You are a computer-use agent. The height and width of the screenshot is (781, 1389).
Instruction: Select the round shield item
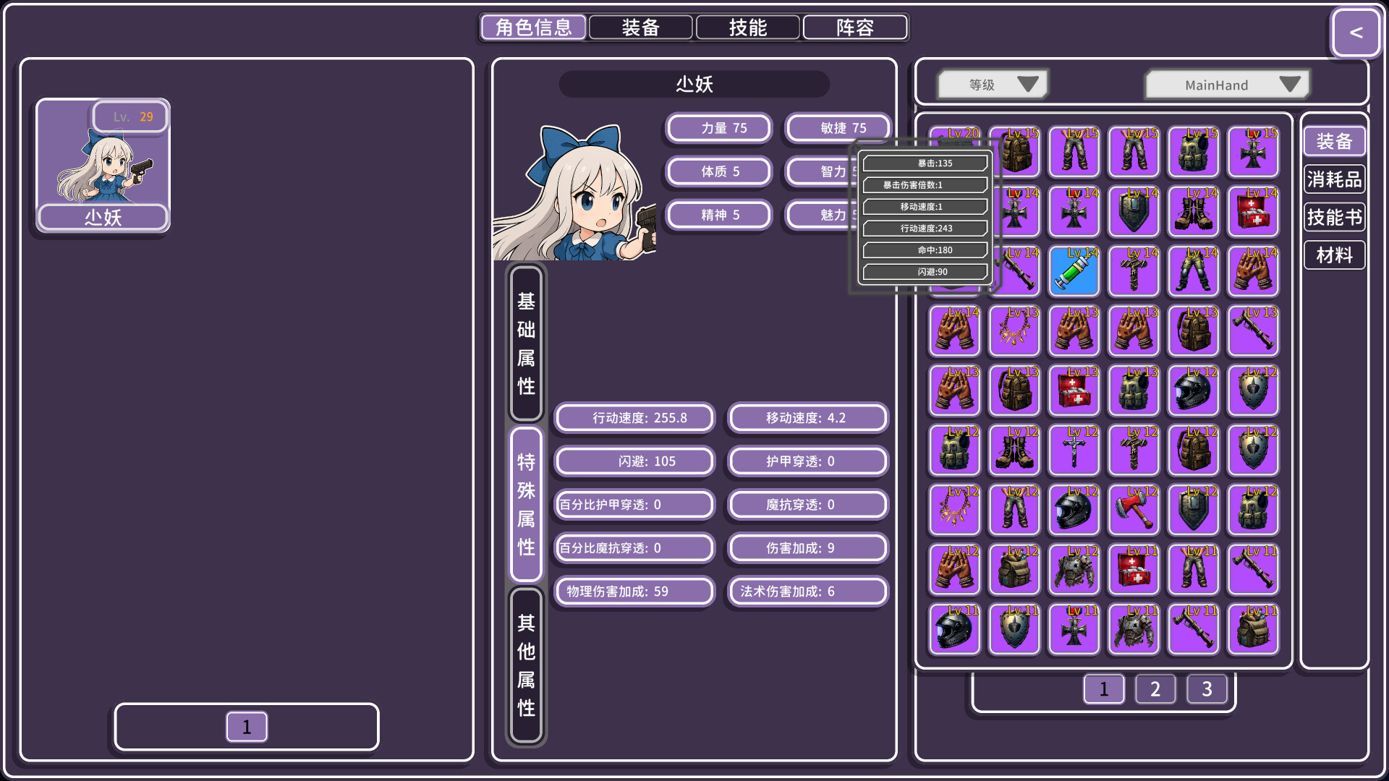1252,391
